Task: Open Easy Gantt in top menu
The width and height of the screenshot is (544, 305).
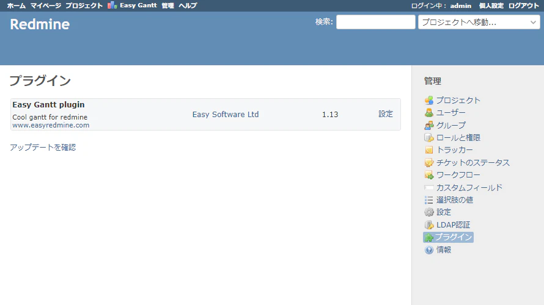Action: 138,5
